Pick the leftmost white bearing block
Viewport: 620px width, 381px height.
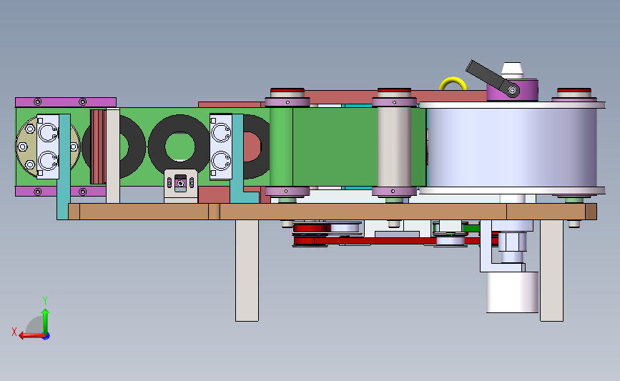coord(48,147)
